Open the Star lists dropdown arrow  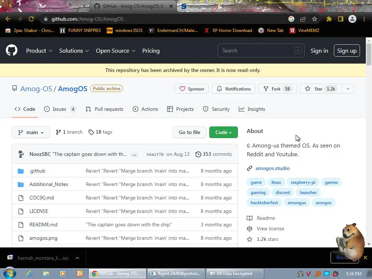tap(348, 89)
